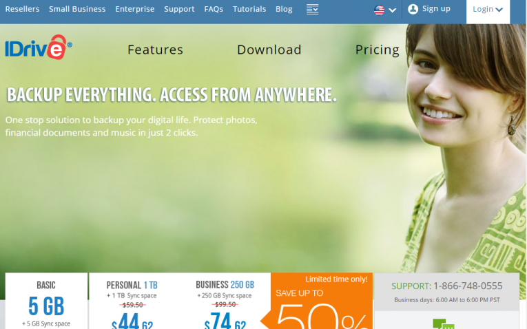This screenshot has height=329, width=527.
Task: Open the FAQs link
Action: [x=214, y=9]
